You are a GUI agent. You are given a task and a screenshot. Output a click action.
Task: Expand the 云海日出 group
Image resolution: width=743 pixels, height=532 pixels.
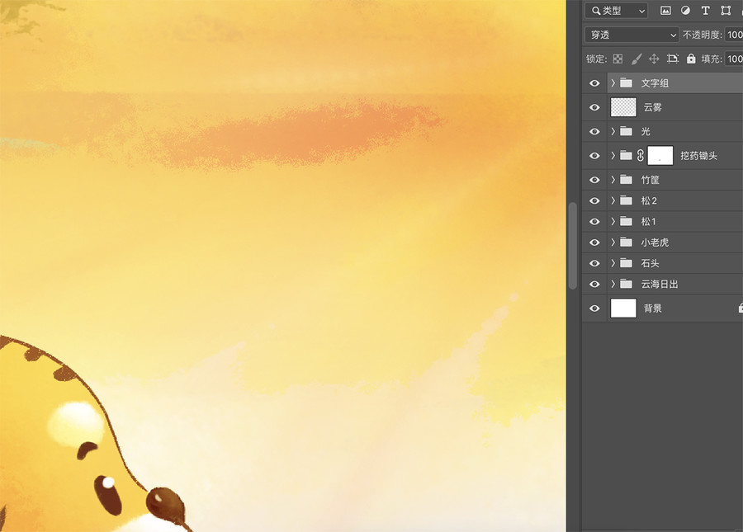[613, 284]
